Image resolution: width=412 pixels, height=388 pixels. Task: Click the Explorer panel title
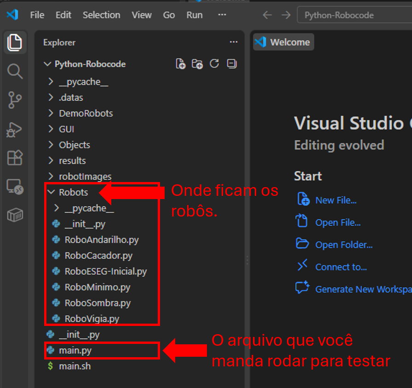coord(59,43)
